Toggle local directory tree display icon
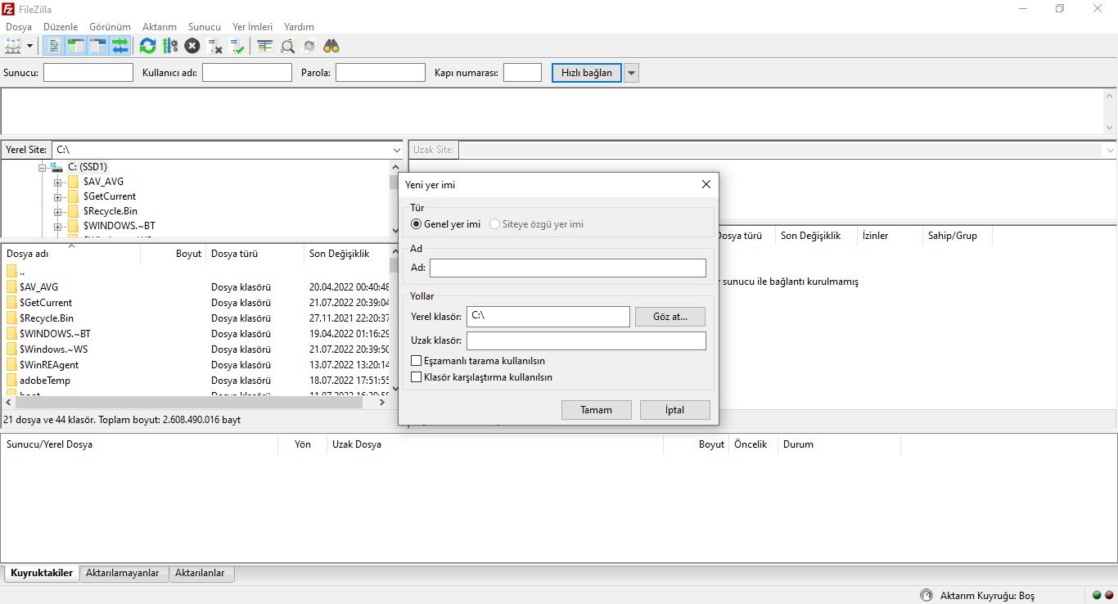The height and width of the screenshot is (604, 1118). pos(76,46)
